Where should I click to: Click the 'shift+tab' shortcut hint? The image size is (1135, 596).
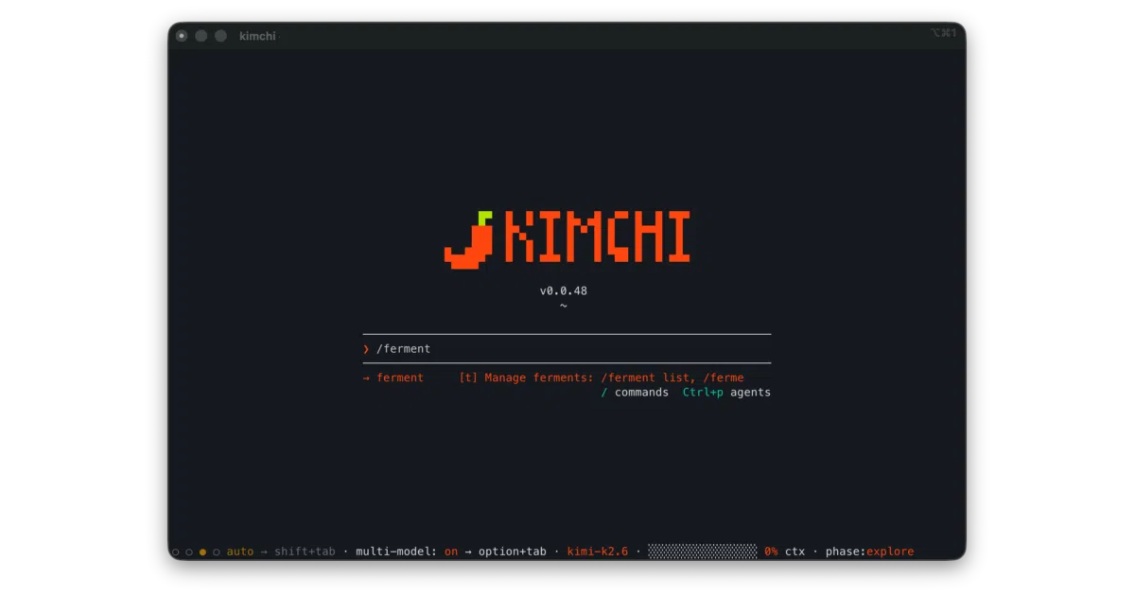click(x=305, y=552)
